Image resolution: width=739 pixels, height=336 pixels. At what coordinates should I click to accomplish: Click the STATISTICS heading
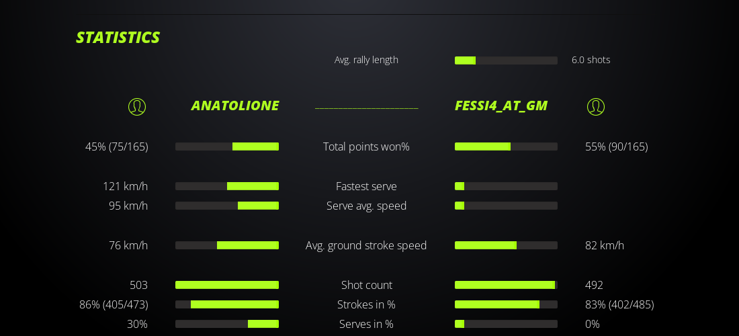pos(118,38)
